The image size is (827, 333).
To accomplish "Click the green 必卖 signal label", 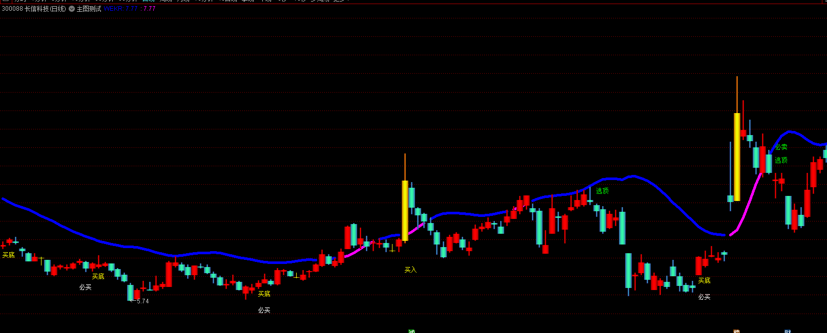I will (781, 147).
